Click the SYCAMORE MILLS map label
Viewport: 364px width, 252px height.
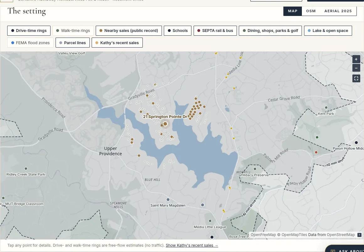tap(118, 205)
